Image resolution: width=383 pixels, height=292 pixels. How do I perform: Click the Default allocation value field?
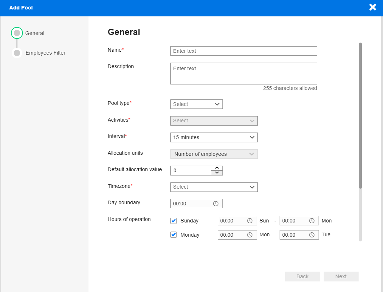[191, 170]
